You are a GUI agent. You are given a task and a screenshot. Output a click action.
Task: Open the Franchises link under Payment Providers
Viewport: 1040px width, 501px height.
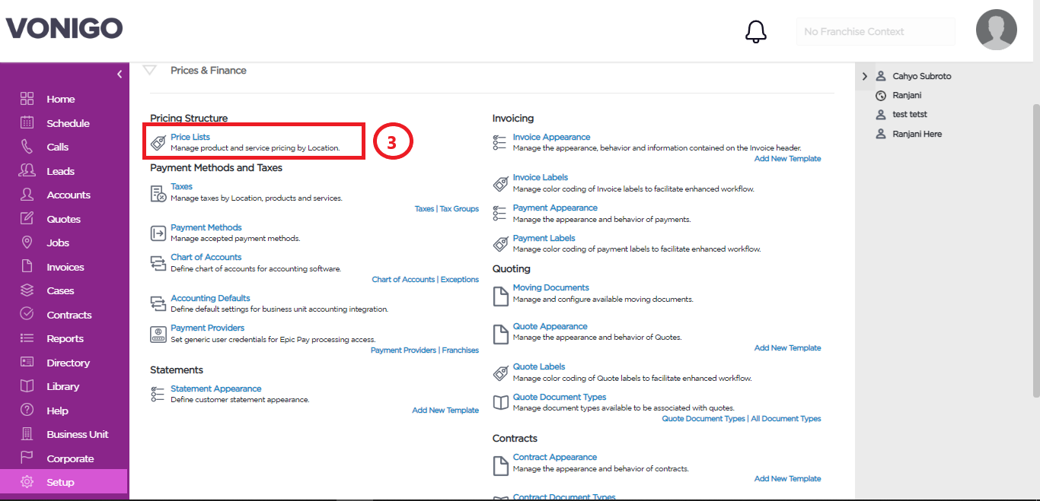click(x=460, y=350)
